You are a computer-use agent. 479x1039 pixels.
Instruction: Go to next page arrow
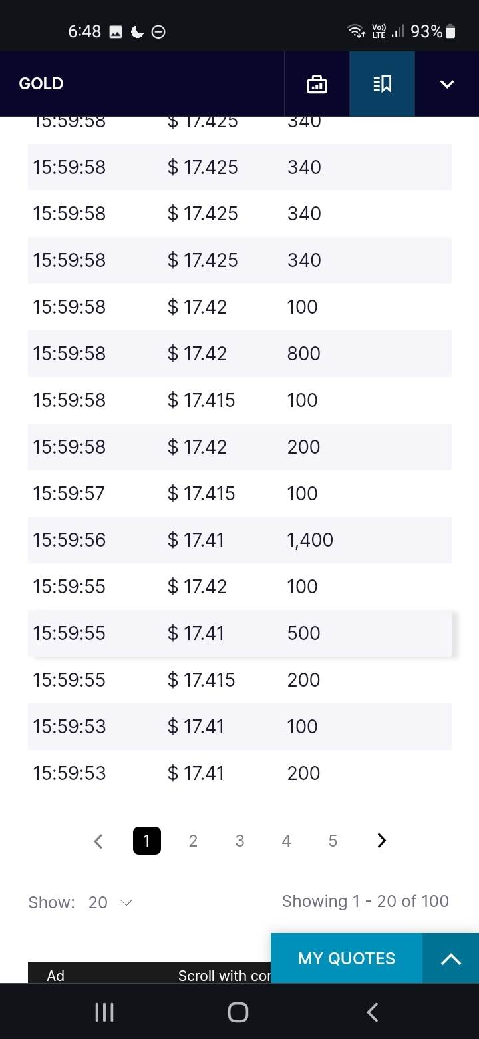(x=381, y=841)
